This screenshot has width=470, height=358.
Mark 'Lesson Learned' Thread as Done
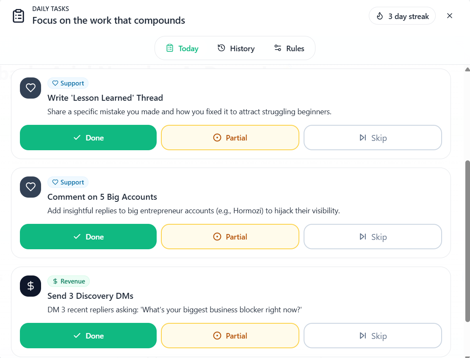[88, 138]
